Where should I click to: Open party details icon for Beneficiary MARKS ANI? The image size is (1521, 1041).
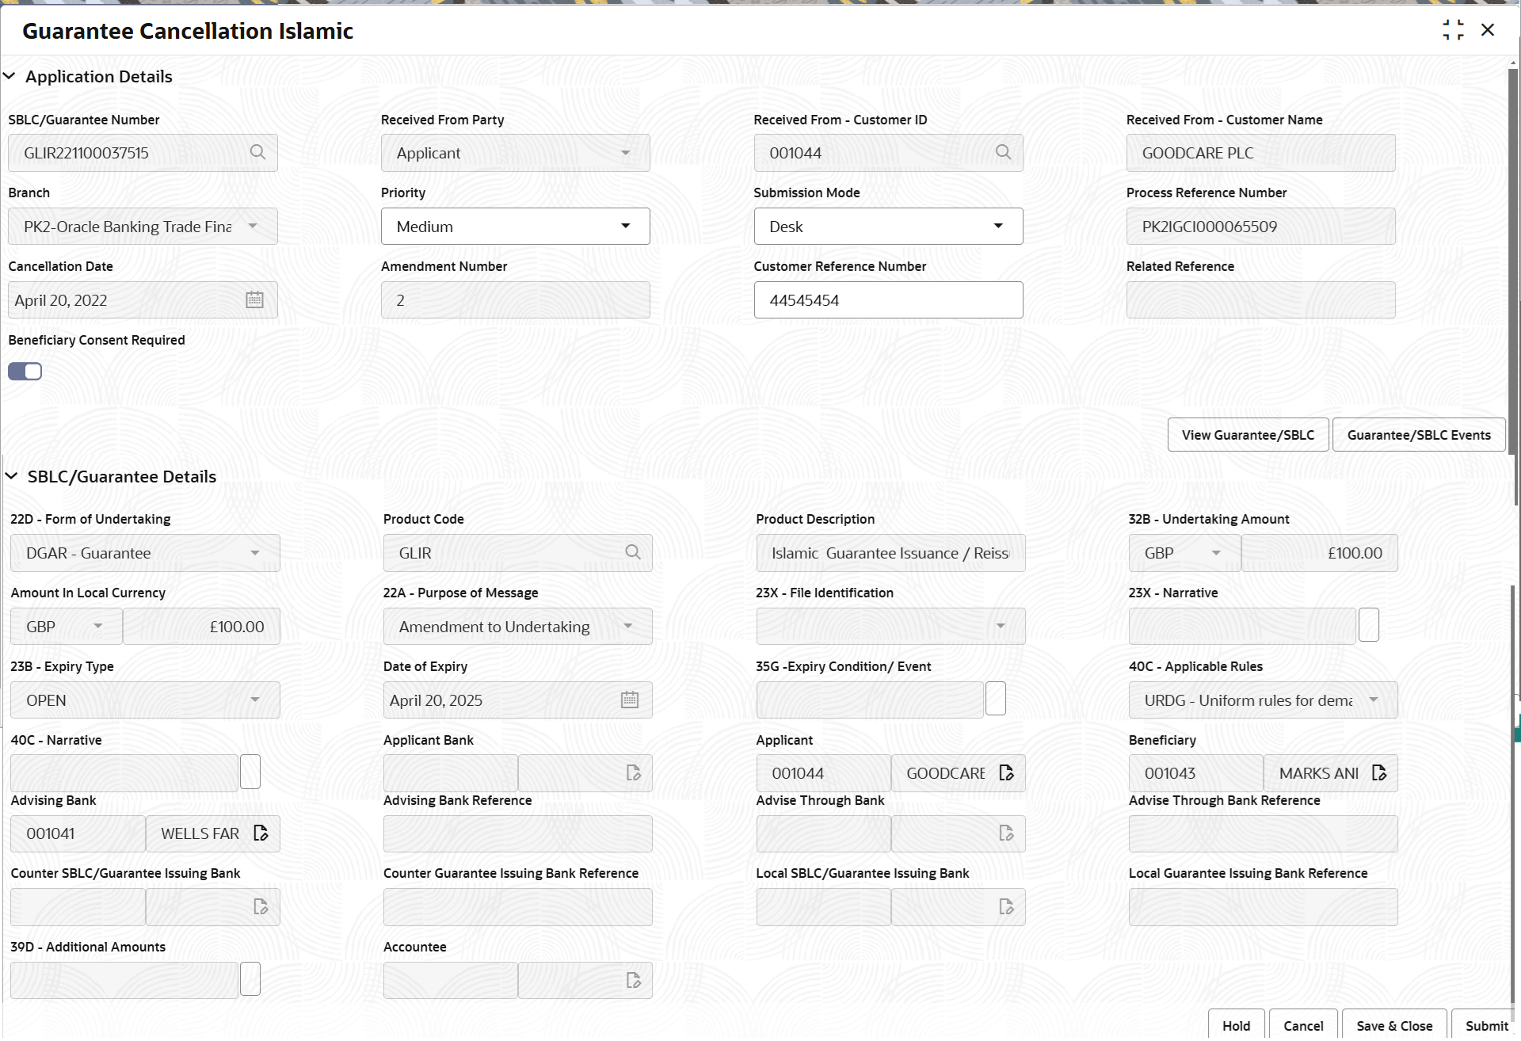[1380, 772]
